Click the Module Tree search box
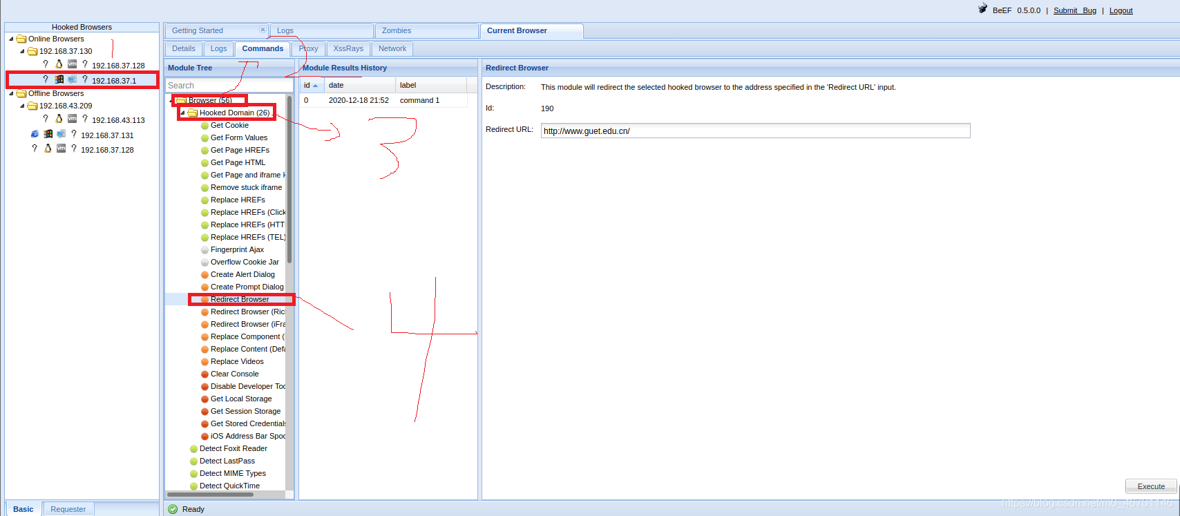1180x516 pixels. 229,86
